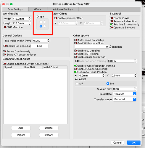Confirm settings with the OK button
145x148 pixels.
coord(134,143)
